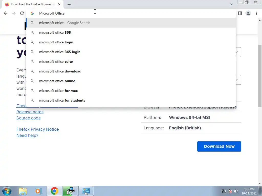262x196 pixels.
Task: Expand the upper dropdown on Firefox page
Action: [x=238, y=52]
